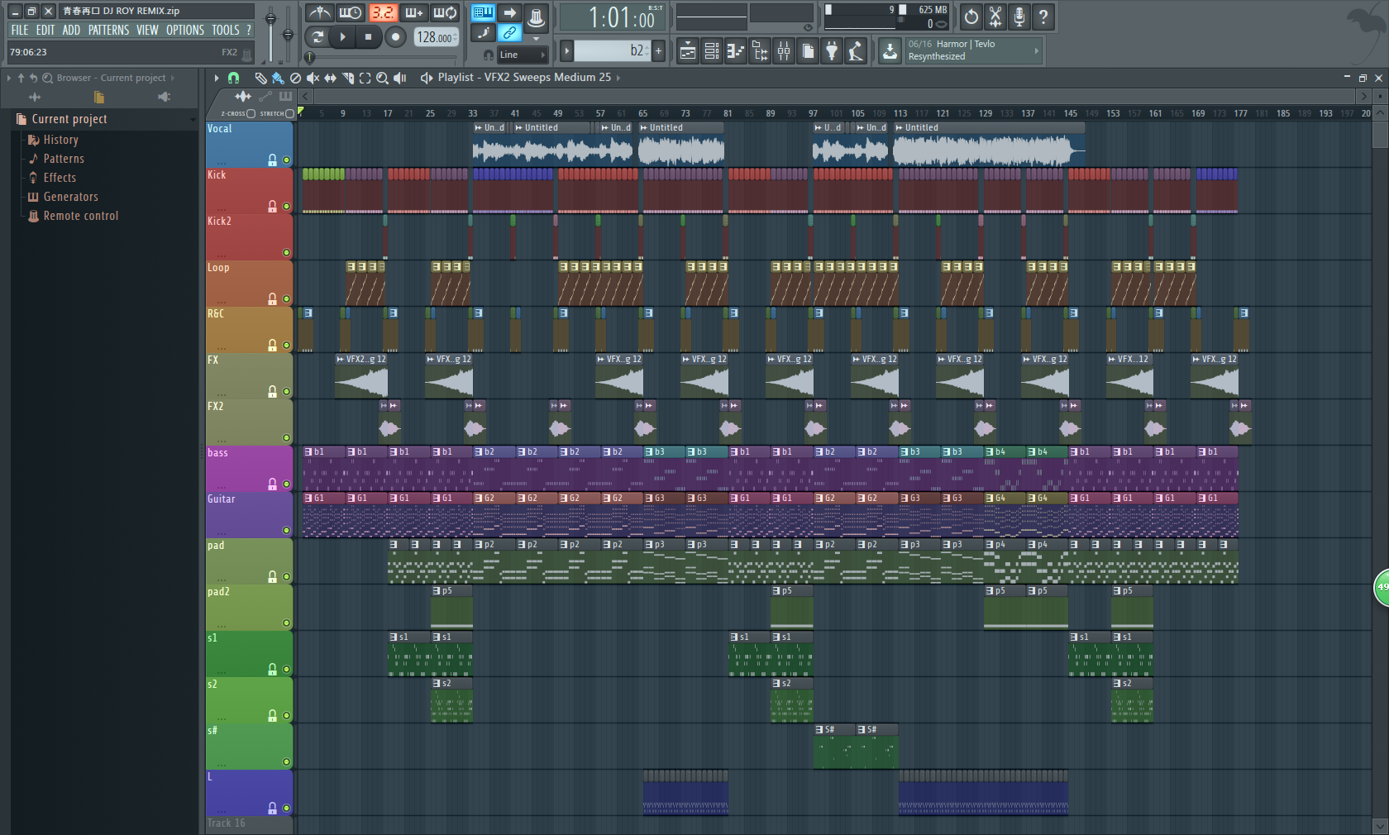Image resolution: width=1389 pixels, height=835 pixels.
Task: Mute the Vocal track with its green dot
Action: [287, 160]
